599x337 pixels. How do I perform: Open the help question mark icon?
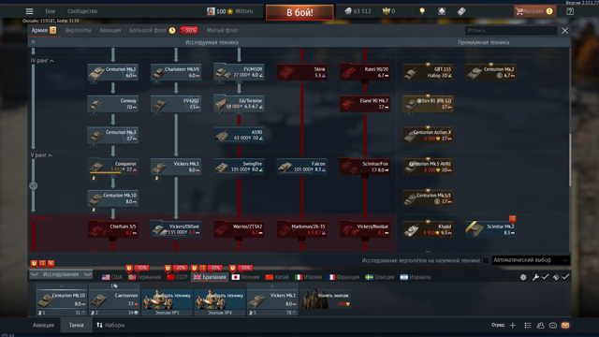point(570,11)
